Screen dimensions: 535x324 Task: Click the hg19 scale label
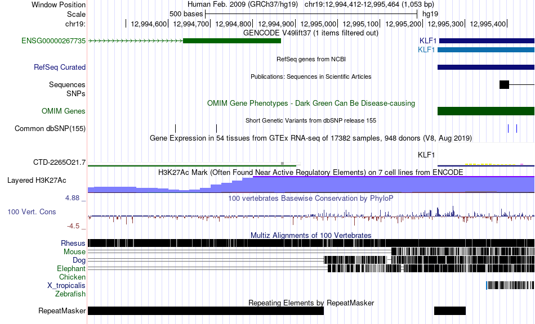coord(430,14)
